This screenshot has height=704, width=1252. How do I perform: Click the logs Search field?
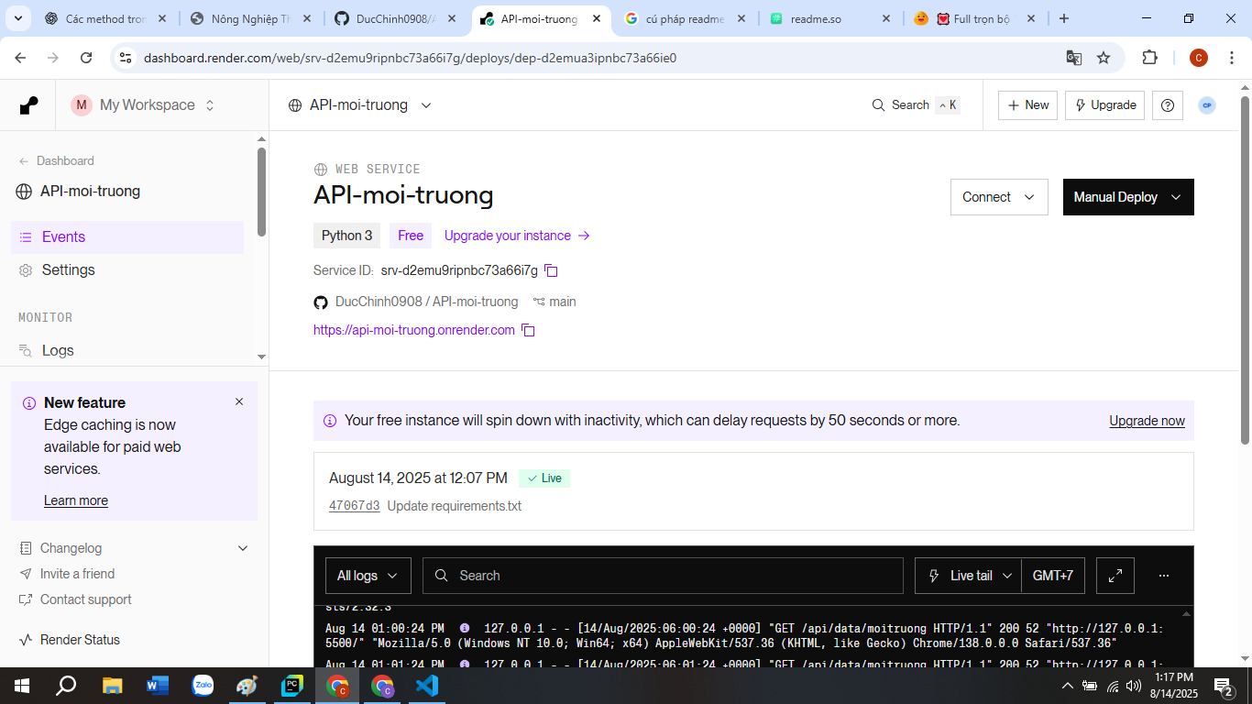663,576
